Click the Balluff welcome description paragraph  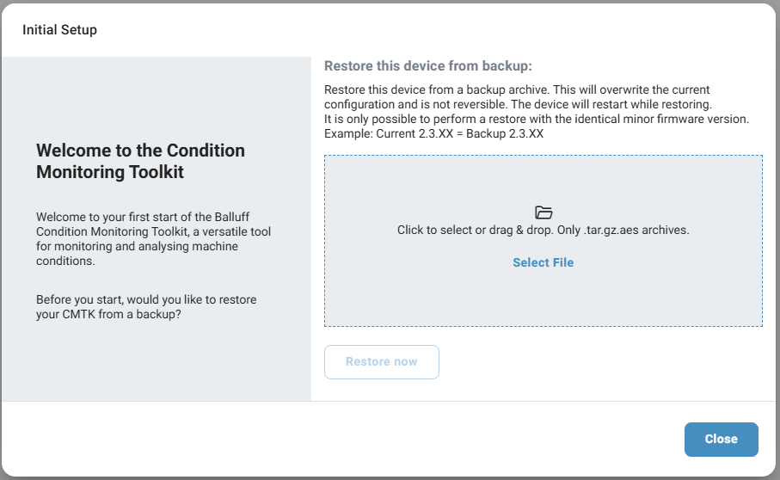tap(154, 239)
